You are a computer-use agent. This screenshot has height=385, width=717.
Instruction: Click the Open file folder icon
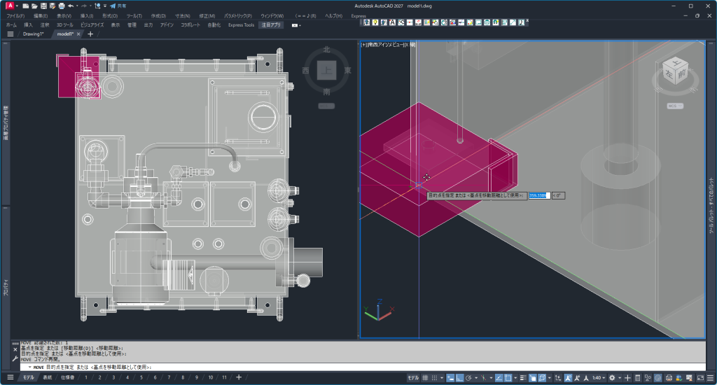tap(34, 6)
